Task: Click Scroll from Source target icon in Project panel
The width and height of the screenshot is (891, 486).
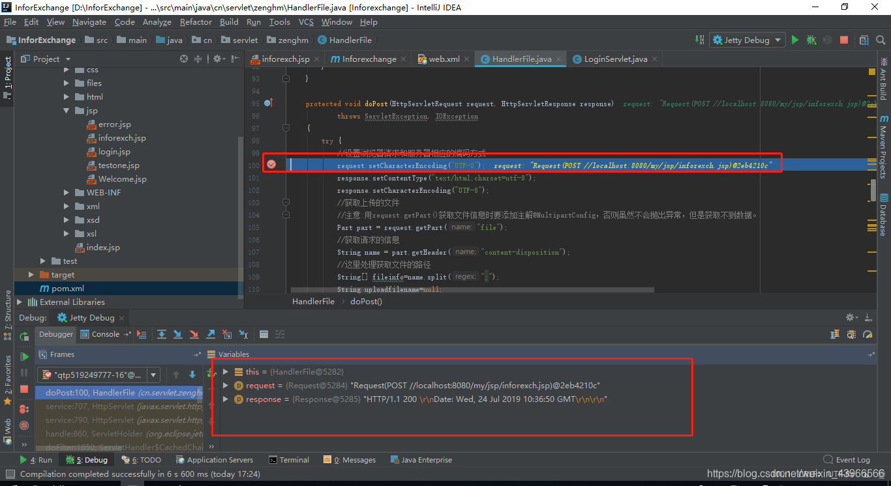Action: click(184, 59)
